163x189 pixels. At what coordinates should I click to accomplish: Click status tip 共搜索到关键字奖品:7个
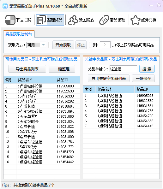click(34, 185)
